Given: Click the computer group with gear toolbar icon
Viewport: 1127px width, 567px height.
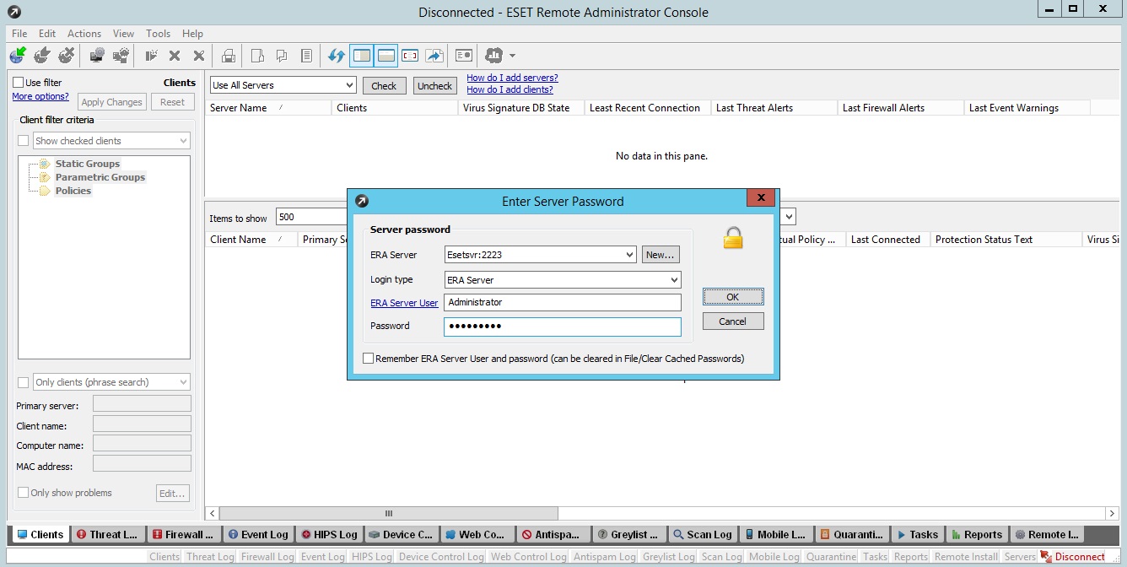Looking at the screenshot, I should [x=121, y=56].
